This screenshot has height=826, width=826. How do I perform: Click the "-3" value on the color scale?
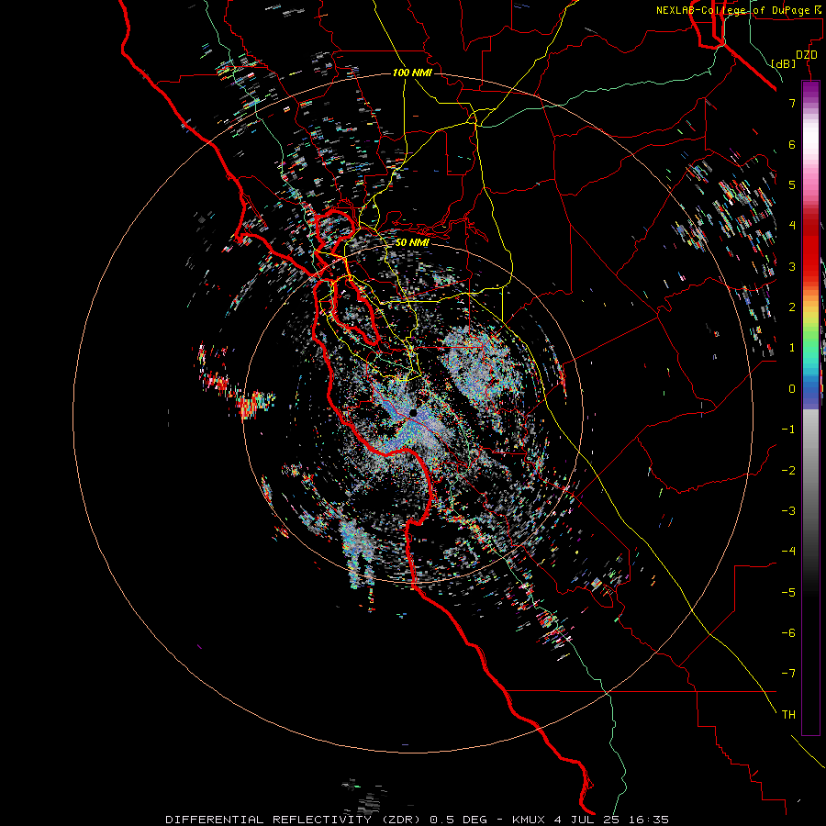click(x=788, y=511)
